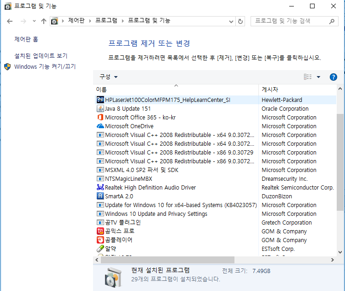Click the vertical scrollbar thumb

coord(340,162)
